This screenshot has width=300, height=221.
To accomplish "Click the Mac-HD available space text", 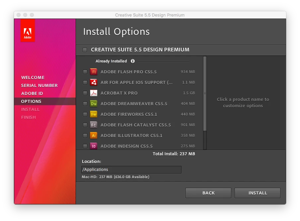I will click(115, 177).
